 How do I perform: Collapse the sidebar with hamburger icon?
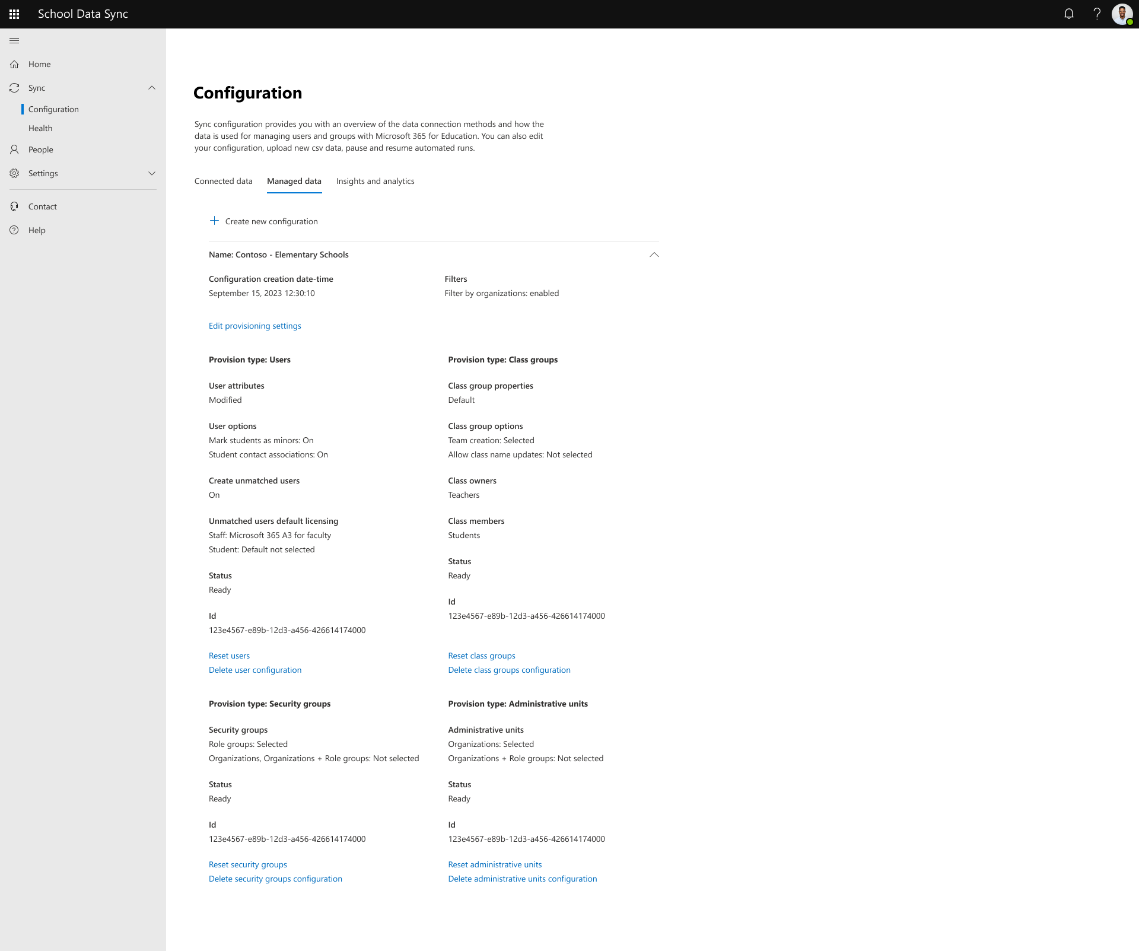[14, 40]
